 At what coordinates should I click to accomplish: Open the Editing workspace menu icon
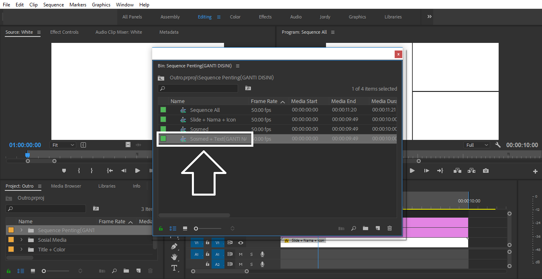pos(219,17)
